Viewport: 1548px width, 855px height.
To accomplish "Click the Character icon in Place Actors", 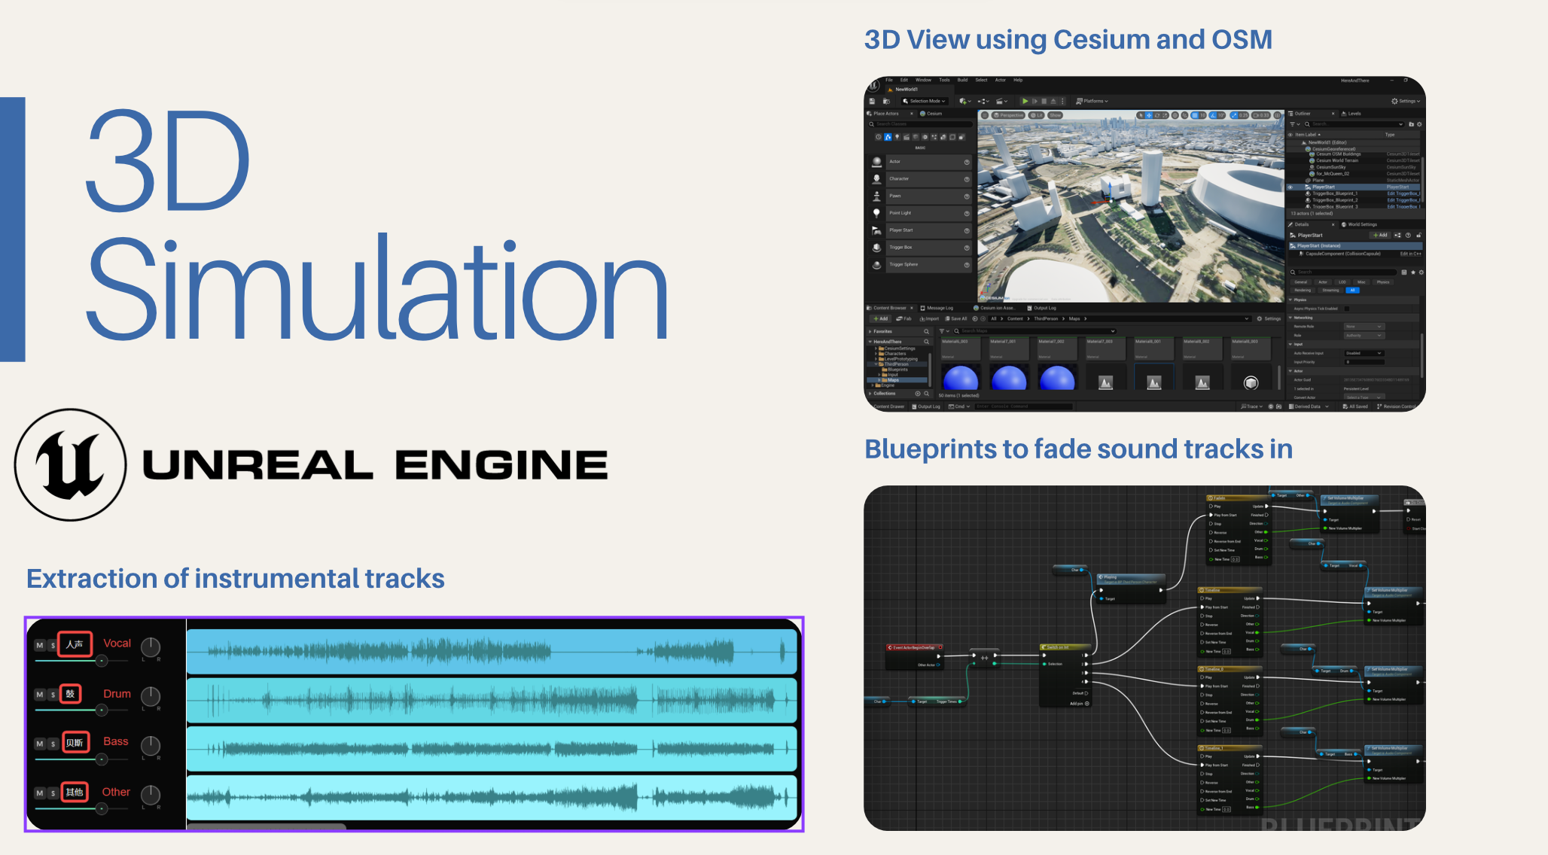I will pyautogui.click(x=876, y=179).
